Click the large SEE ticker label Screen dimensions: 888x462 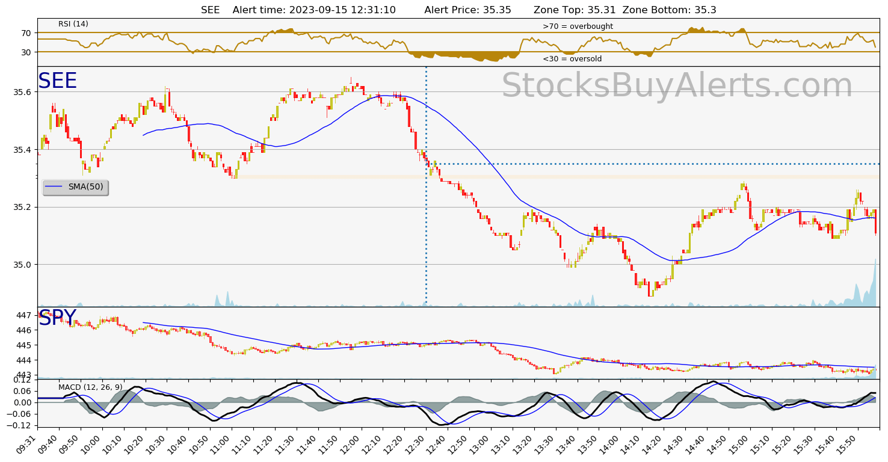[x=58, y=81]
